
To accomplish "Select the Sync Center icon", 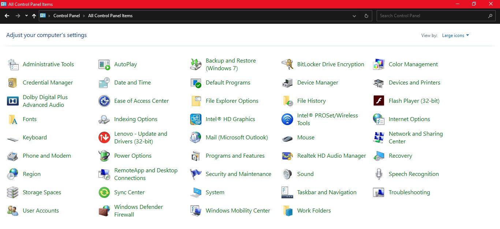I will coord(104,192).
